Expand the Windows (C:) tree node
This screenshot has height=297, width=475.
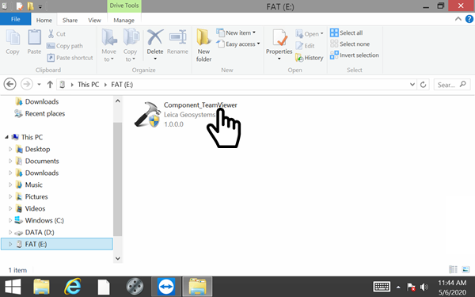pos(10,220)
